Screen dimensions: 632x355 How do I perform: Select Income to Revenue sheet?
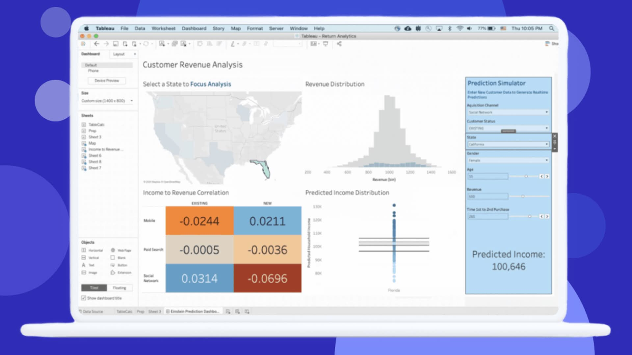click(105, 149)
